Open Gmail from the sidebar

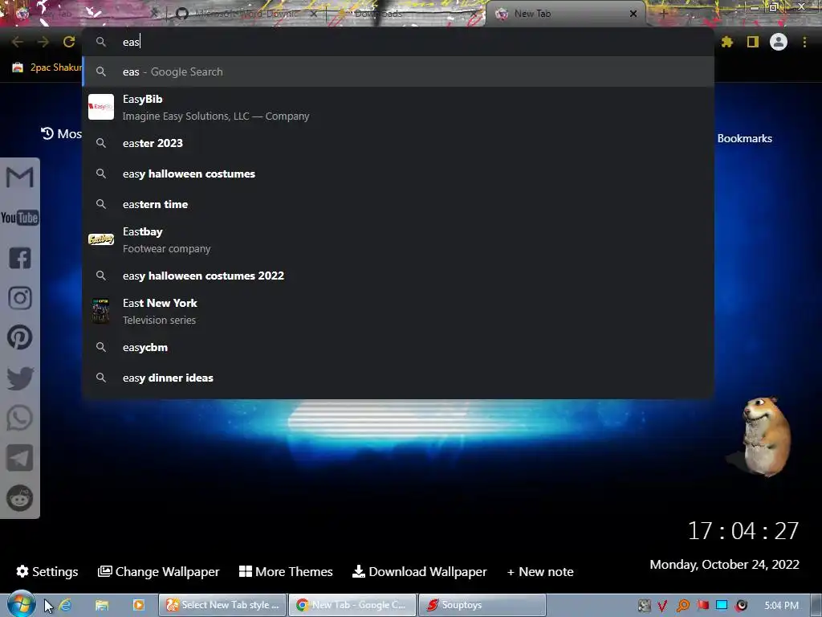(x=20, y=178)
